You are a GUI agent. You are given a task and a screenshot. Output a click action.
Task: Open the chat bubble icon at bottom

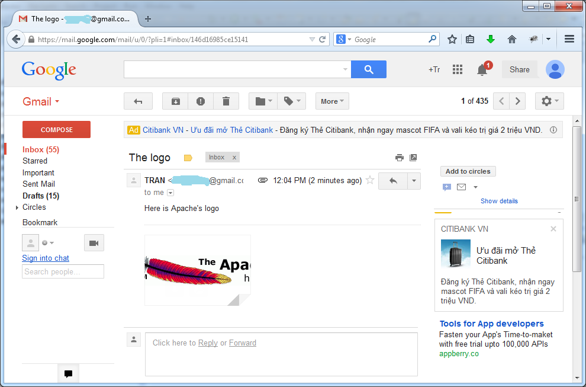point(68,373)
